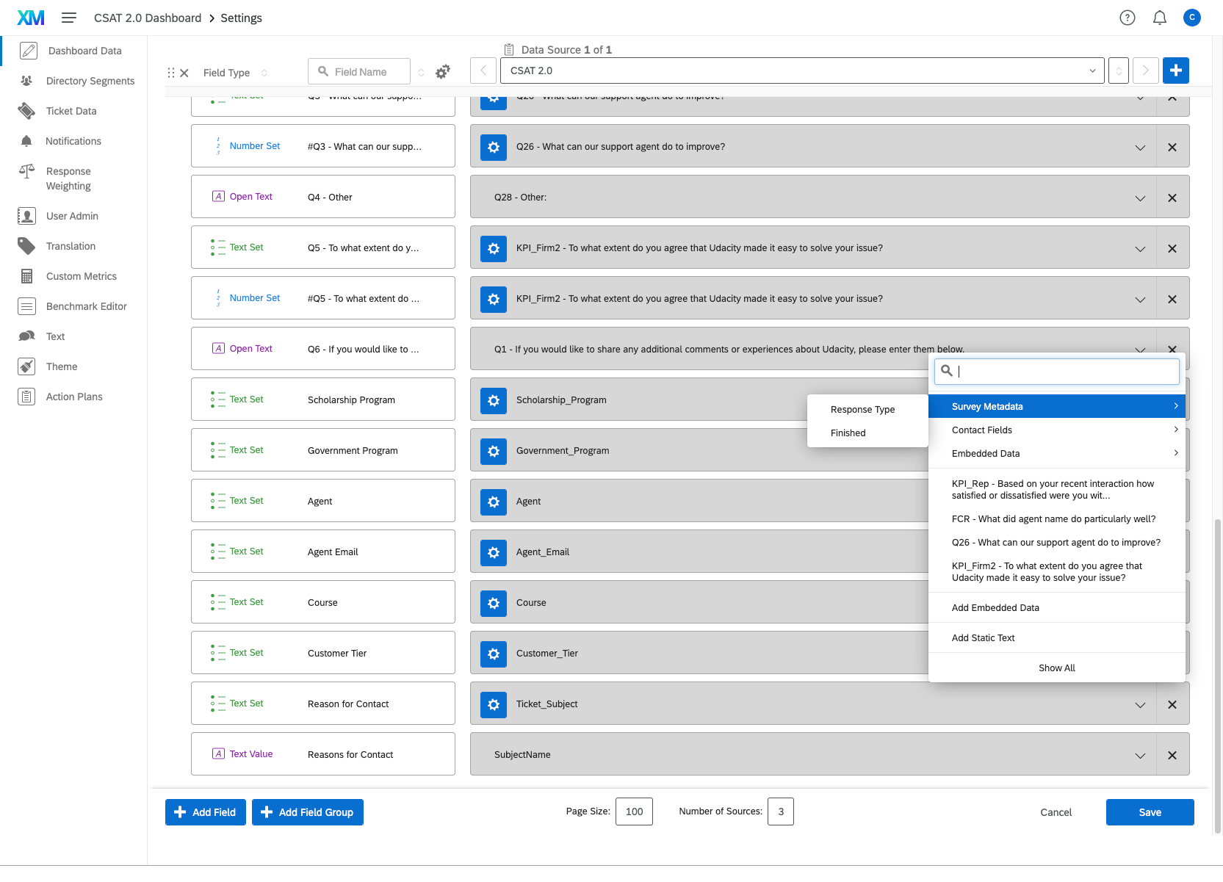This screenshot has width=1223, height=882.
Task: Open the hamburger navigation menu
Action: [69, 18]
